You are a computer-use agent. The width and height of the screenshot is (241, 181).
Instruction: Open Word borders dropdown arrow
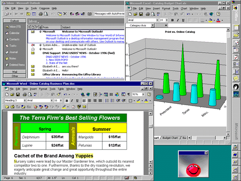coord(134,101)
